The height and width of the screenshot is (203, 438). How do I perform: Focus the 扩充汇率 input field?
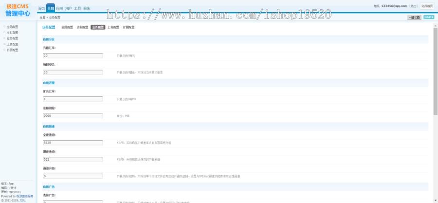point(73,99)
